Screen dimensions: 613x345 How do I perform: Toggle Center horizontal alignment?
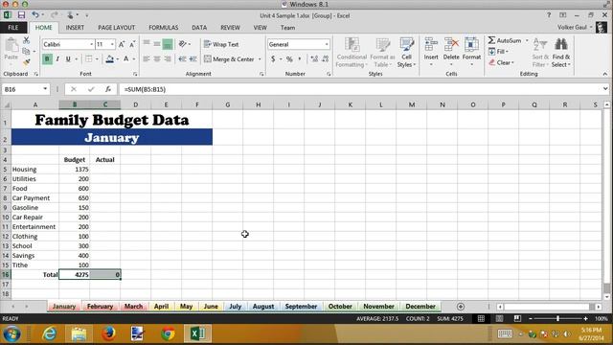pyautogui.click(x=157, y=59)
